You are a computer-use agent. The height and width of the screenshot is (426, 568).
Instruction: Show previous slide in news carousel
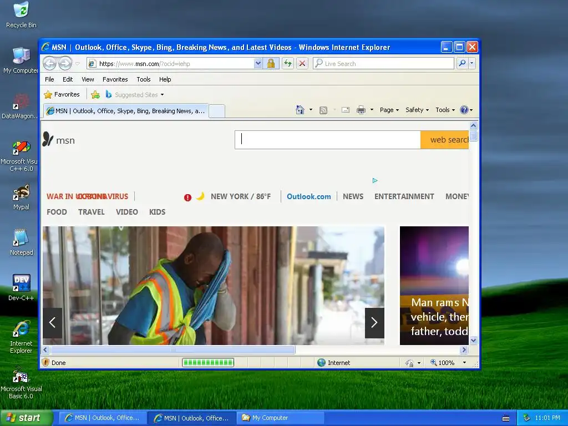tap(53, 323)
